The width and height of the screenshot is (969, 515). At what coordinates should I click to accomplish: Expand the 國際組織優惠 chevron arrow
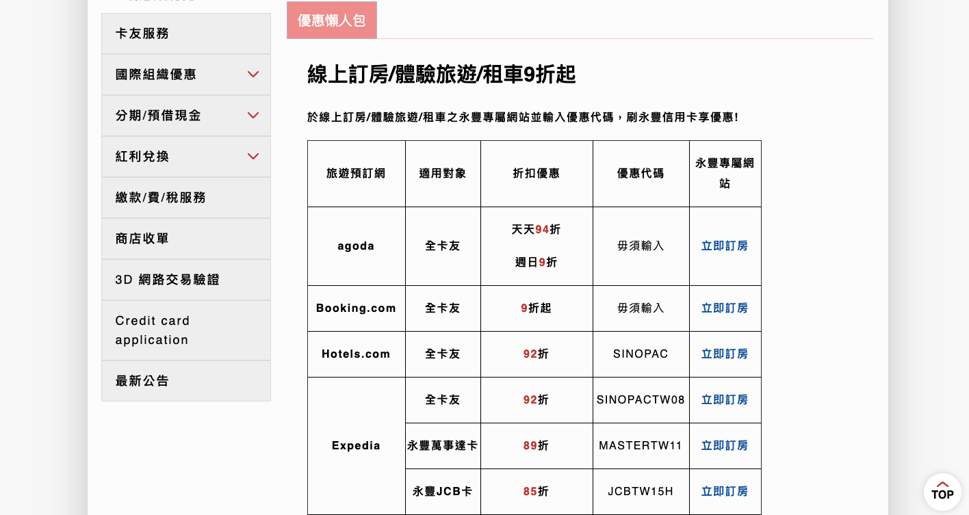pyautogui.click(x=253, y=75)
